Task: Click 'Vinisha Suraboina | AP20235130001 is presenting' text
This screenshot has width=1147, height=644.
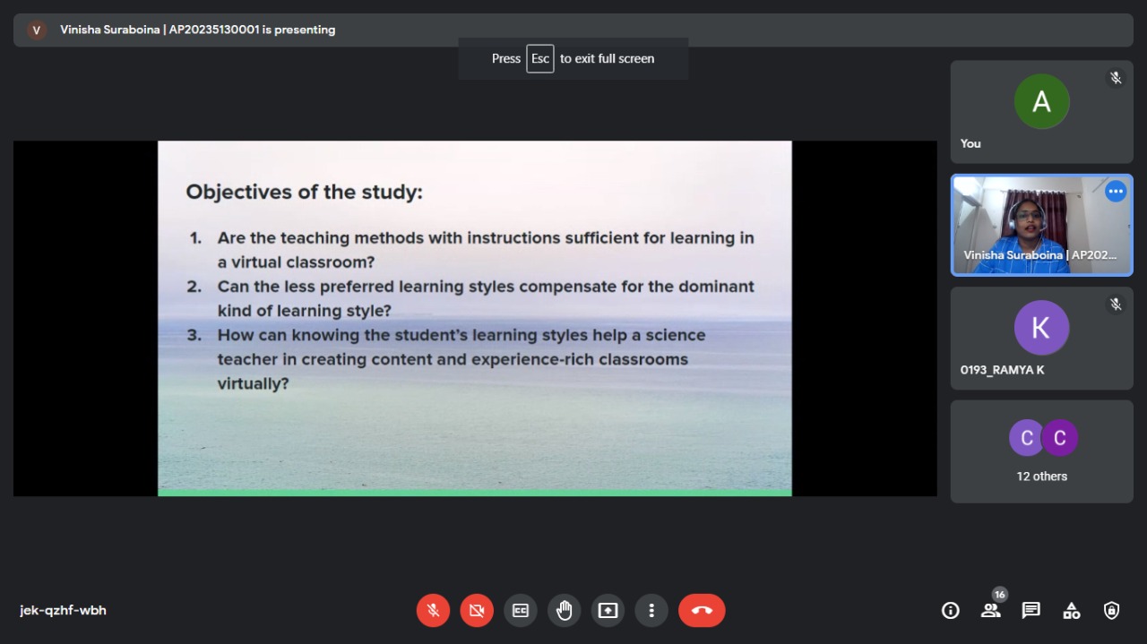Action: click(x=198, y=30)
